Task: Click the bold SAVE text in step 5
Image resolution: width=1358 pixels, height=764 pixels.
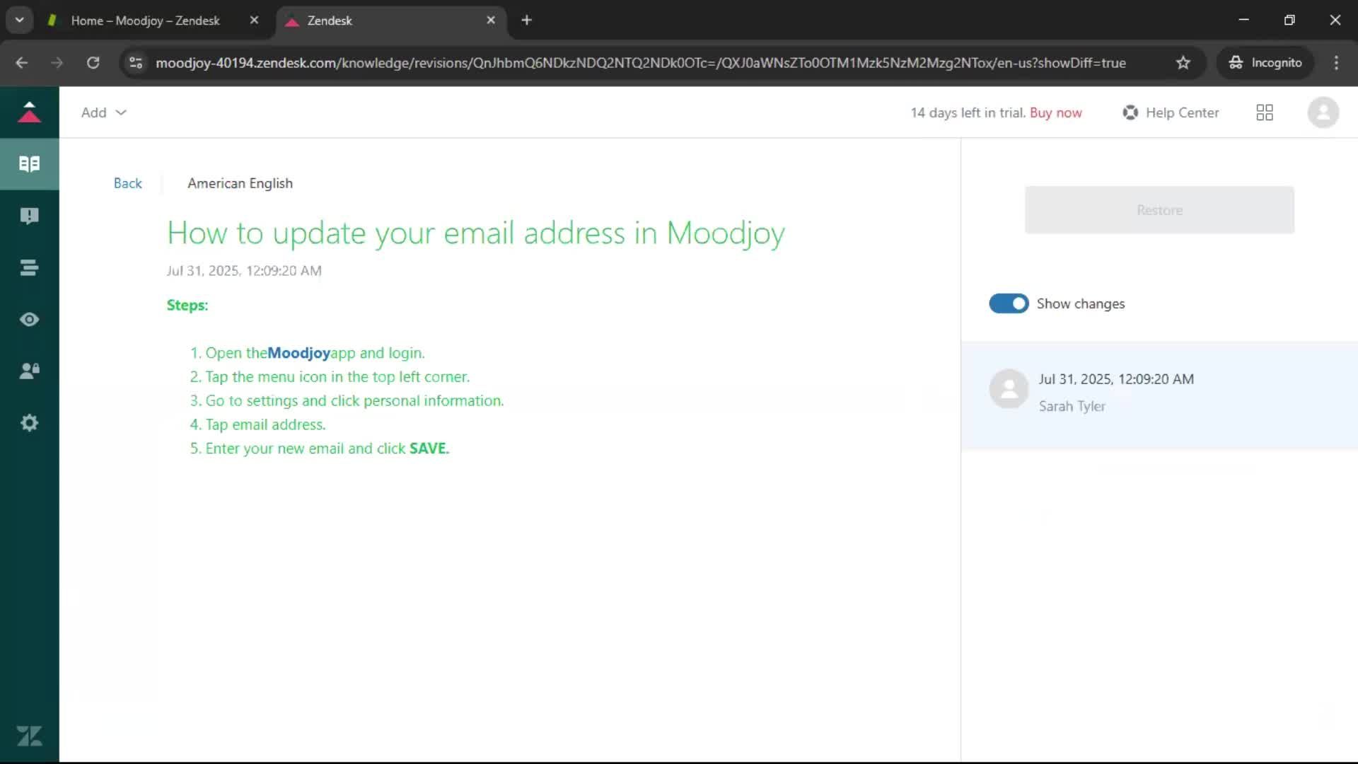Action: (x=429, y=448)
